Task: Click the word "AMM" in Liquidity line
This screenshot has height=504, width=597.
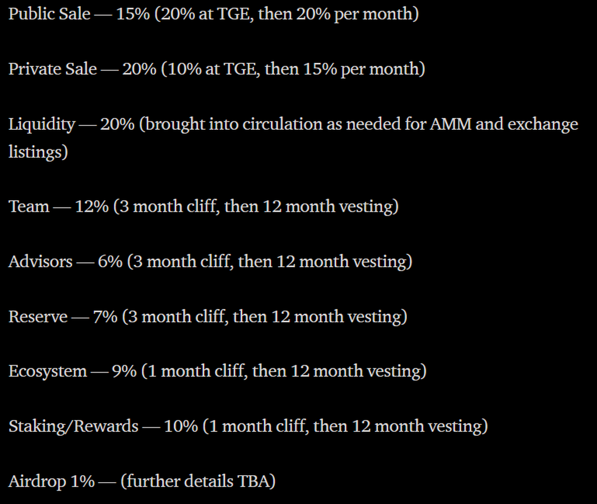Action: pos(450,124)
